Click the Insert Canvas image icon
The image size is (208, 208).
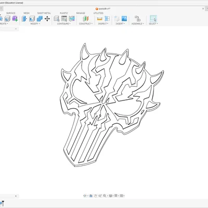pos(124,19)
